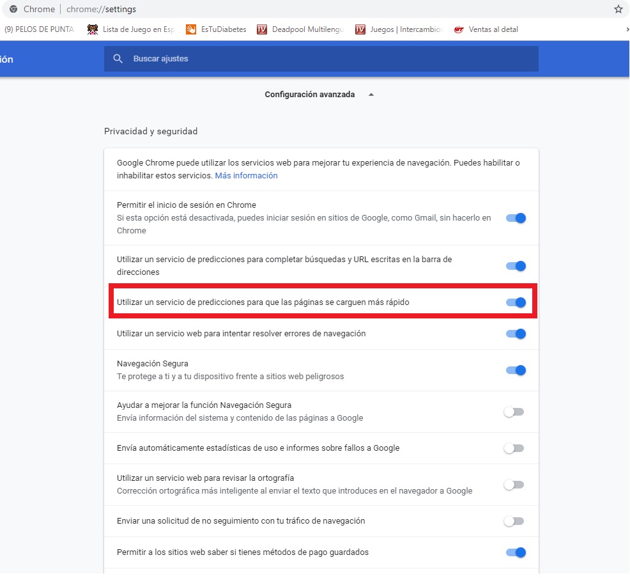Click the Chrome logo icon in address bar
Screen dimensions: 630x578
pyautogui.click(x=13, y=9)
